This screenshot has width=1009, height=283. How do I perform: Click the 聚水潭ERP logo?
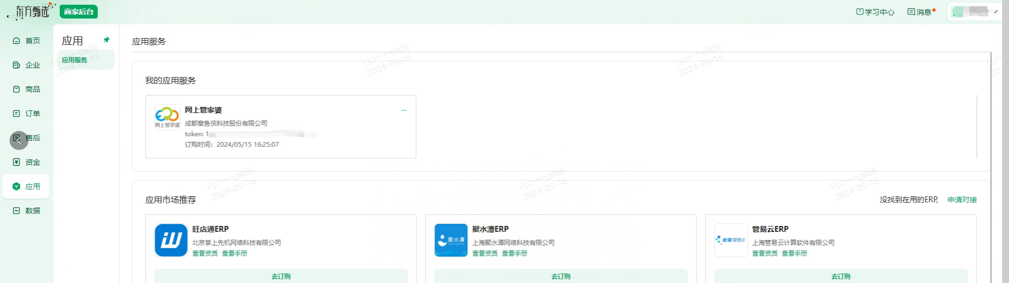(x=451, y=240)
